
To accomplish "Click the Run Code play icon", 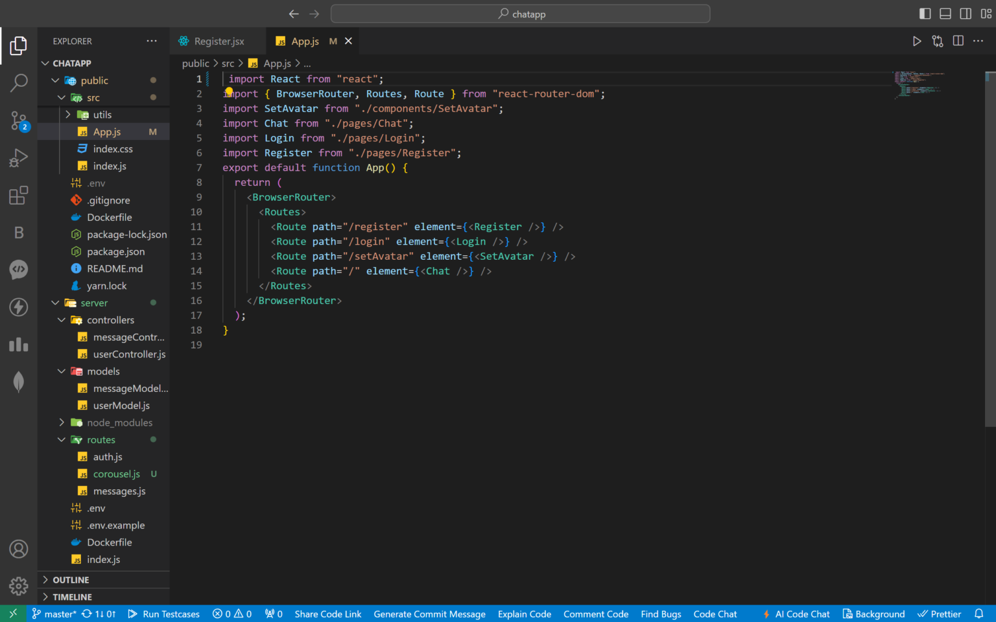I will [916, 41].
